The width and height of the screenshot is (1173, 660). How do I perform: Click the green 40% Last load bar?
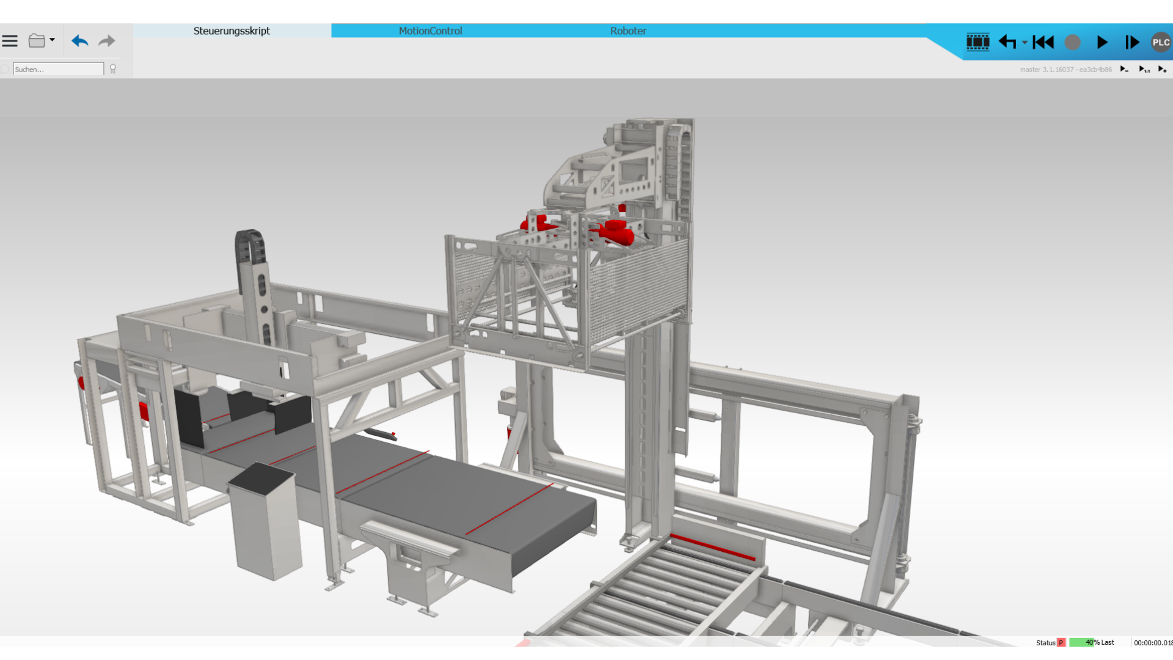pos(1092,642)
